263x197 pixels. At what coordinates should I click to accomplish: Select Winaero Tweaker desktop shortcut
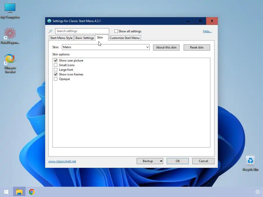tap(10, 64)
